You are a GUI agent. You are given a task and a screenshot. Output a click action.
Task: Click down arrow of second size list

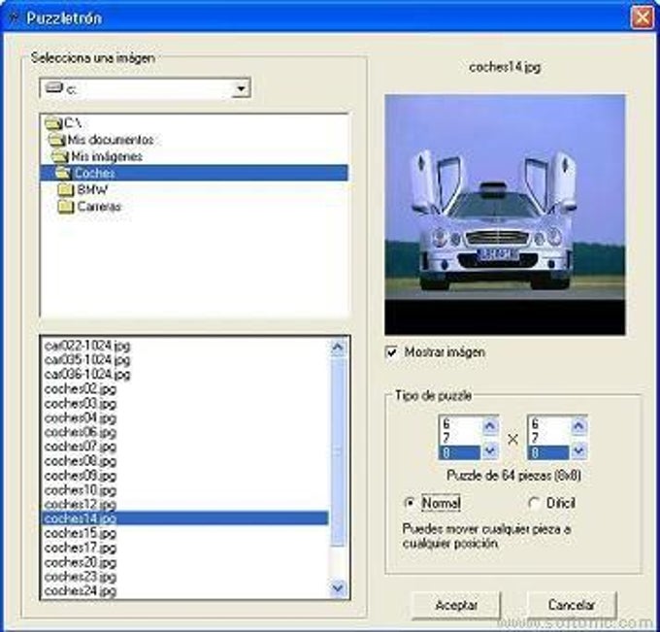(578, 451)
